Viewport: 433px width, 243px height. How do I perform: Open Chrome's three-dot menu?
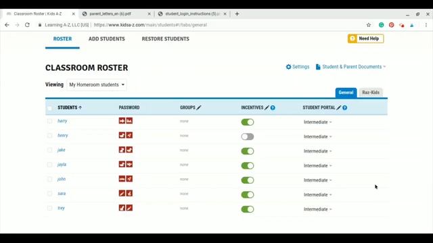(426, 25)
